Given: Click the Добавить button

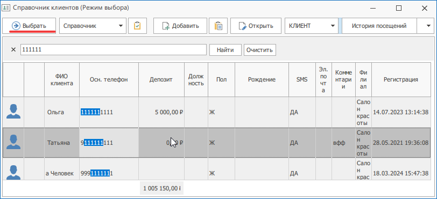Looking at the screenshot, I should pos(180,26).
